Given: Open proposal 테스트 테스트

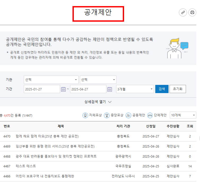Looking at the screenshot, I should pos(26,166).
